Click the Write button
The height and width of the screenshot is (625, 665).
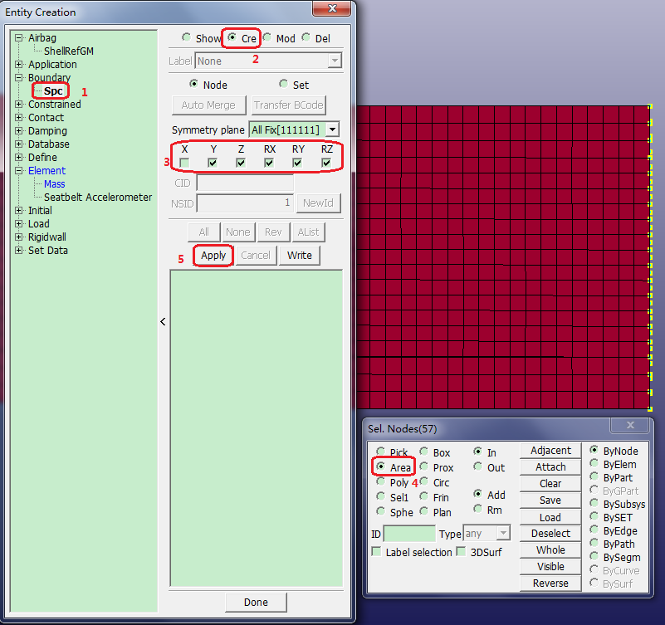point(299,256)
